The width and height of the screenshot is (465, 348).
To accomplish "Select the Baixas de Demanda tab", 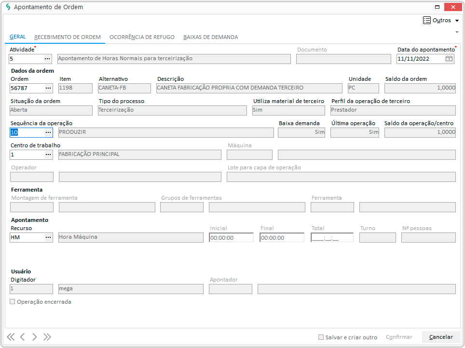I will point(210,37).
